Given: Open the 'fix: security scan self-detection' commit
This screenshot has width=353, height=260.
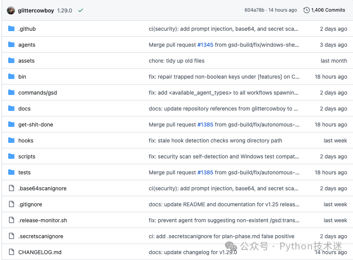Looking at the screenshot, I should click(224, 156).
